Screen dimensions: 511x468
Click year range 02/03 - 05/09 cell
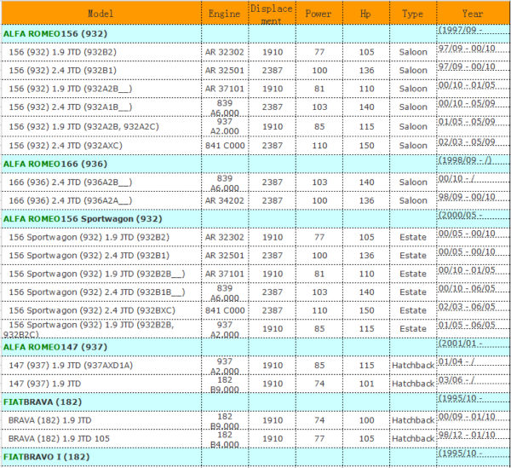point(467,142)
